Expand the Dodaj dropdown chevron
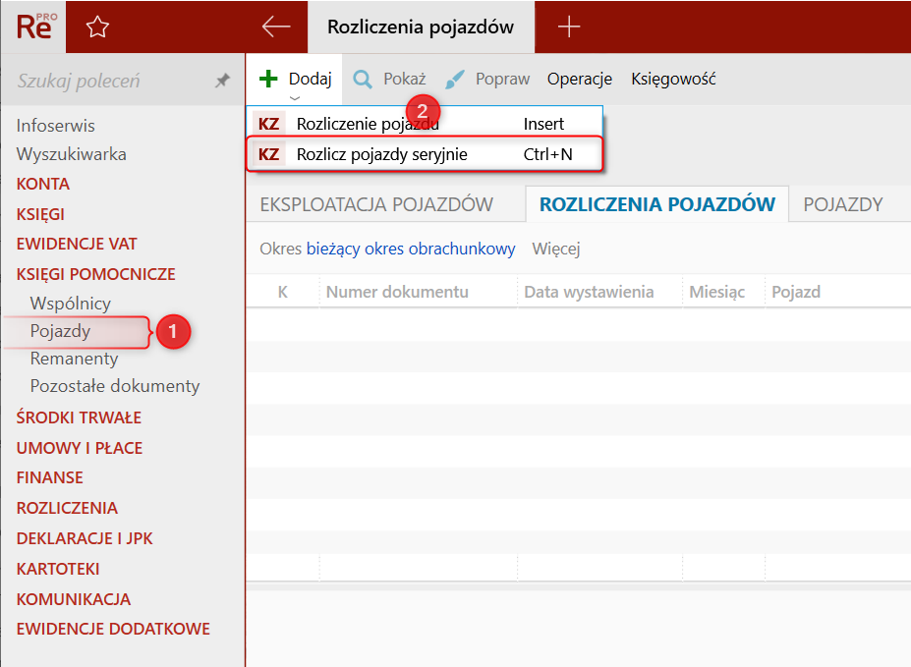 click(x=295, y=98)
